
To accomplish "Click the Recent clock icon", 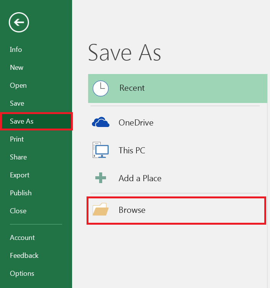I will (x=101, y=88).
